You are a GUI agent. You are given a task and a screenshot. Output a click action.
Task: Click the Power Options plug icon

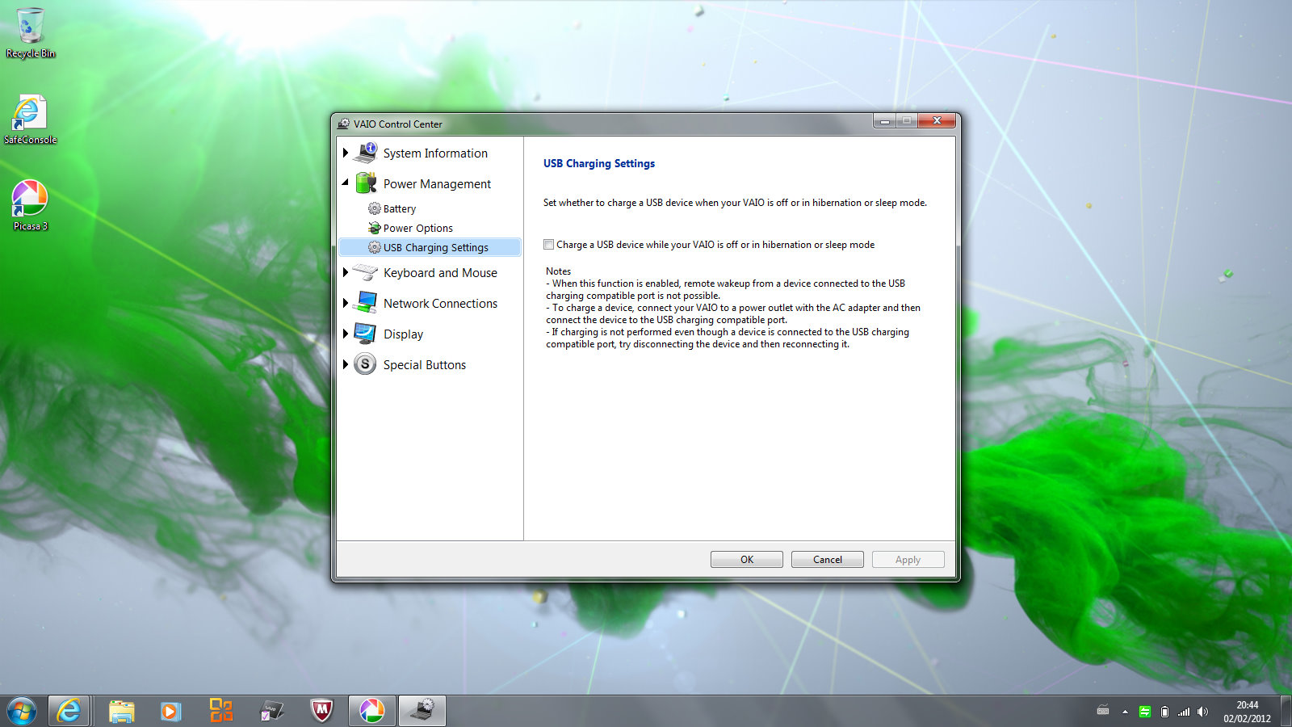point(375,228)
